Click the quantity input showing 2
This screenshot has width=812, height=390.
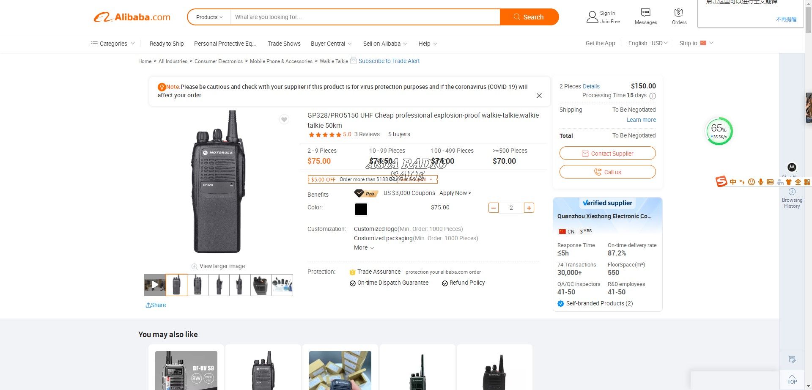coord(511,208)
